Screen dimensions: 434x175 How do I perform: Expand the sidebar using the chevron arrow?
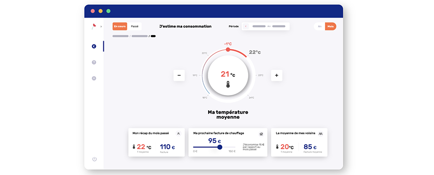(x=101, y=27)
